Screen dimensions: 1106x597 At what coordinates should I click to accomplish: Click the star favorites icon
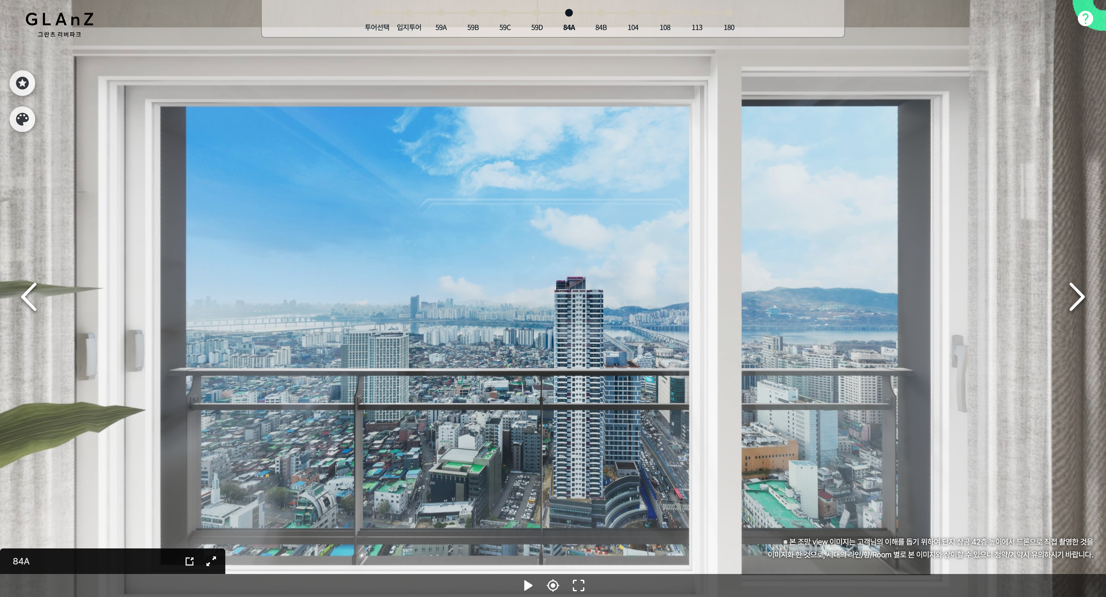pos(22,83)
